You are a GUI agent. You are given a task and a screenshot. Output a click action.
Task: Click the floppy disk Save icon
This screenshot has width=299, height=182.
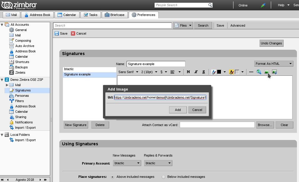(x=57, y=33)
